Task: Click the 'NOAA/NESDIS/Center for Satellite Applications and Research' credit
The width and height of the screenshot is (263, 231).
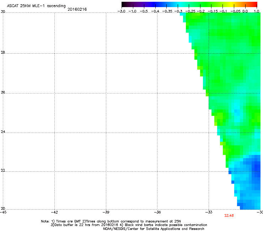Action: point(154,229)
